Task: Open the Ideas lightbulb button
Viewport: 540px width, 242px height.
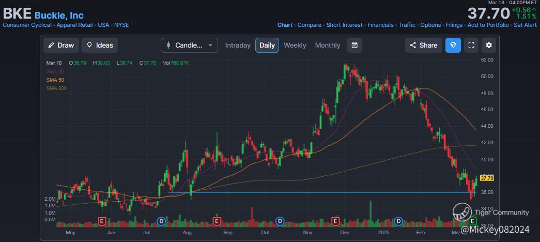Action: (100, 45)
